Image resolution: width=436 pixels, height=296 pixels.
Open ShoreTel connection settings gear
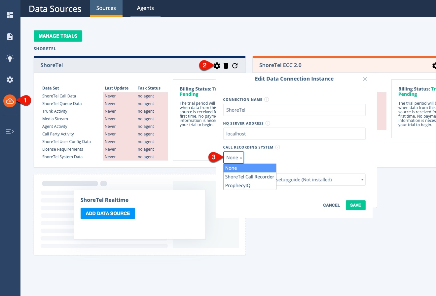click(x=217, y=66)
